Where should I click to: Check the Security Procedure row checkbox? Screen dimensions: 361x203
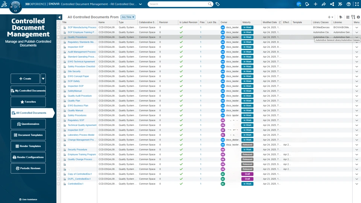[59, 150]
